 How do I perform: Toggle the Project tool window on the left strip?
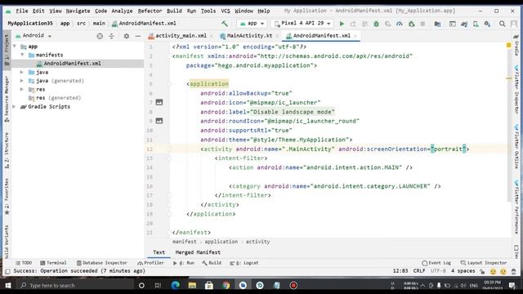click(x=7, y=50)
